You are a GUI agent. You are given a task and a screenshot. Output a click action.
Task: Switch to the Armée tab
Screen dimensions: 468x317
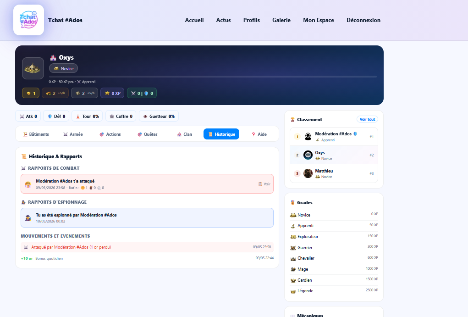click(73, 134)
